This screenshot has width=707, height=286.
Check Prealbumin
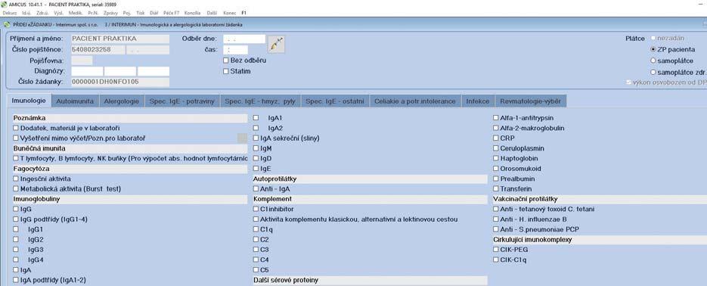tap(496, 179)
